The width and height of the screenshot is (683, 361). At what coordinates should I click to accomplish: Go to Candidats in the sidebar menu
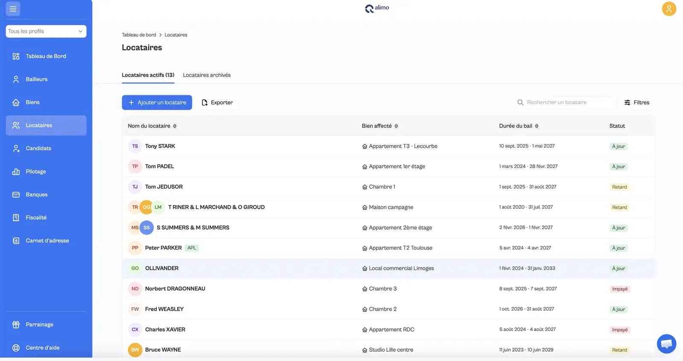pos(46,148)
